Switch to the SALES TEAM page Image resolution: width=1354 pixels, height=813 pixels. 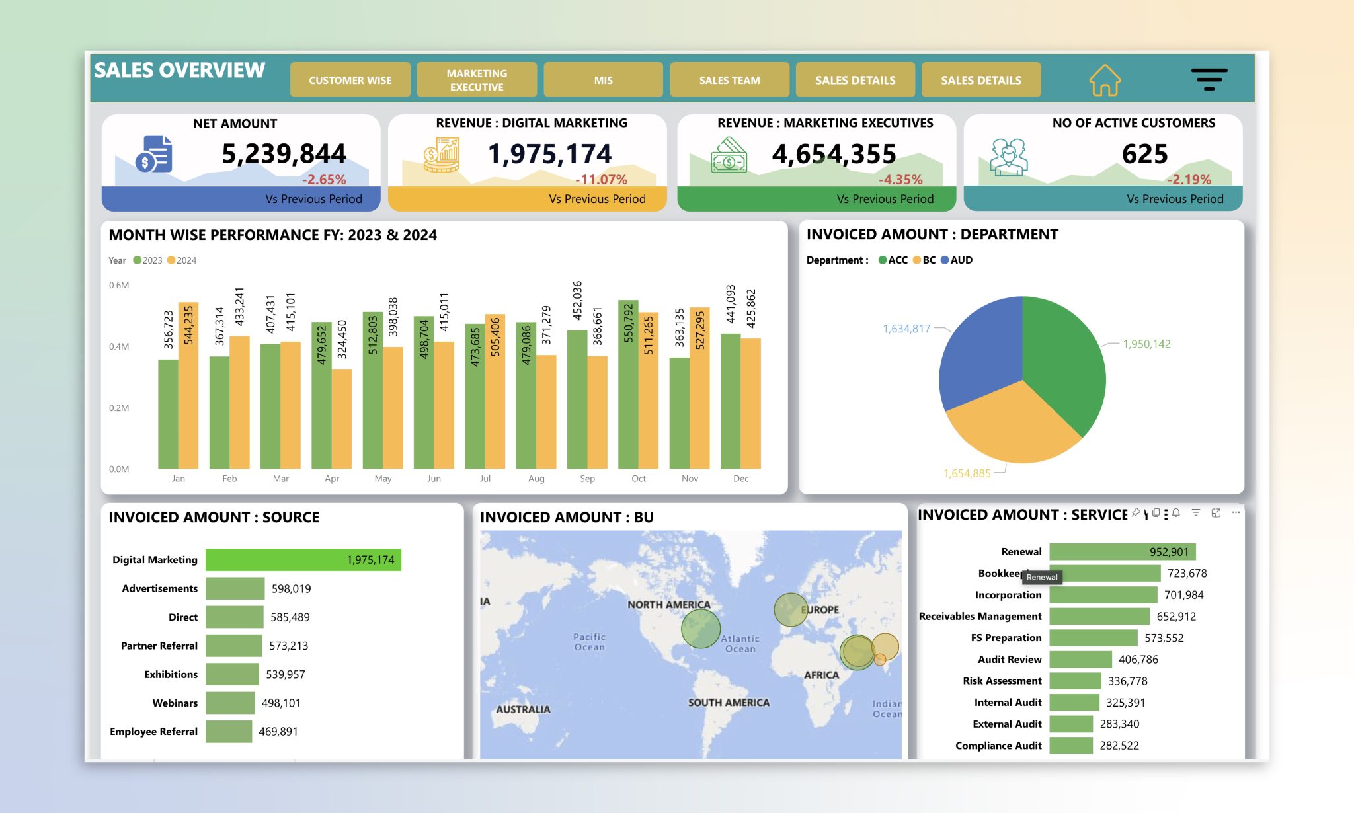[729, 79]
